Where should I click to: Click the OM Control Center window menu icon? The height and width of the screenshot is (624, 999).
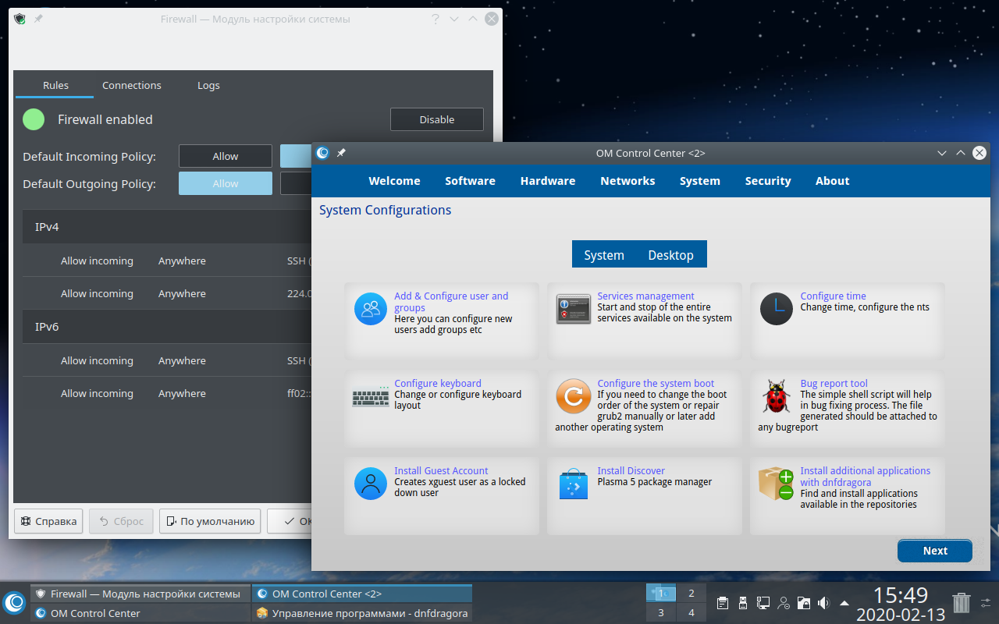[322, 153]
